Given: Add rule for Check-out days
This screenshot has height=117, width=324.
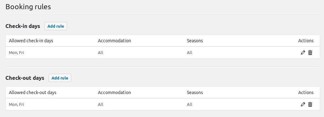Looking at the screenshot, I should (60, 78).
